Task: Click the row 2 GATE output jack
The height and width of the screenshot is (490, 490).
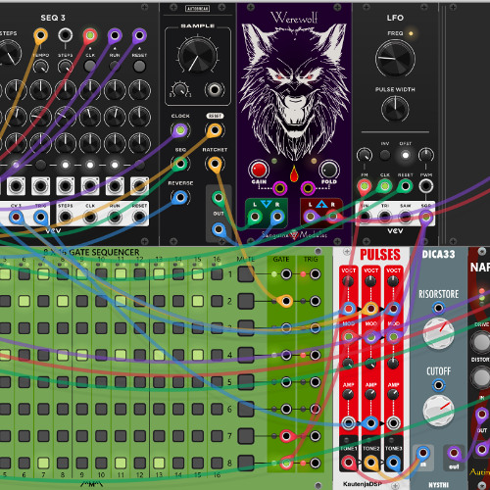Action: coord(286,301)
